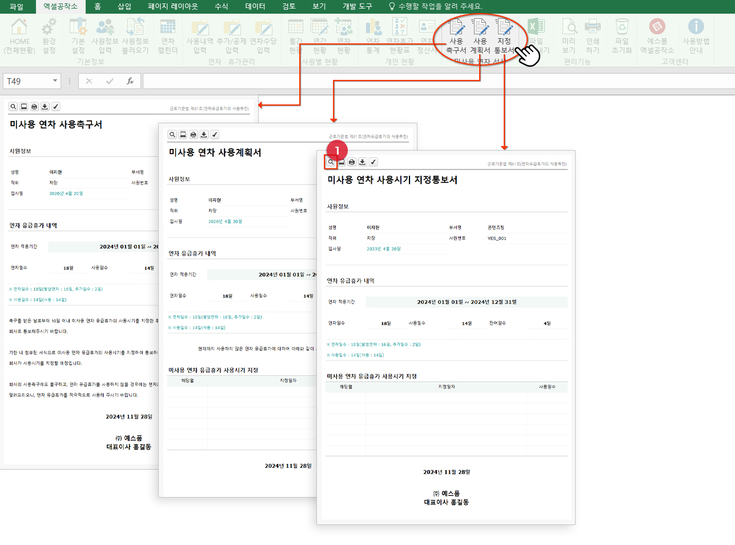Switch to the 보기 ribbon tab

pos(319,6)
